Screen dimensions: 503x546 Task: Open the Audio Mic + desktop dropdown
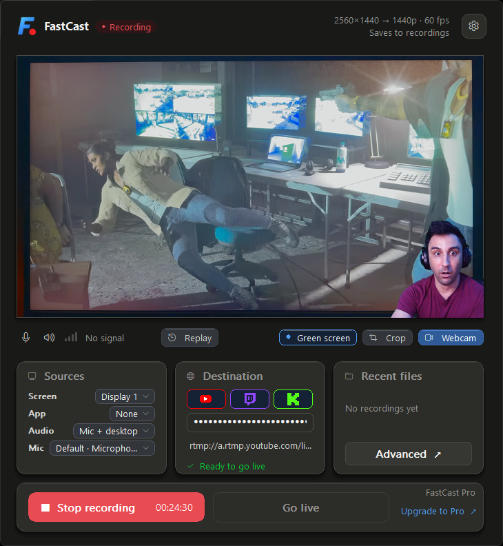(114, 431)
